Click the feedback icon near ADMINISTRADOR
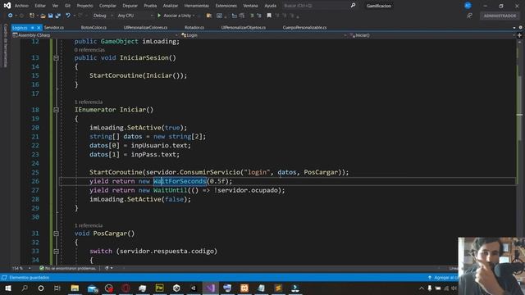 (469, 16)
